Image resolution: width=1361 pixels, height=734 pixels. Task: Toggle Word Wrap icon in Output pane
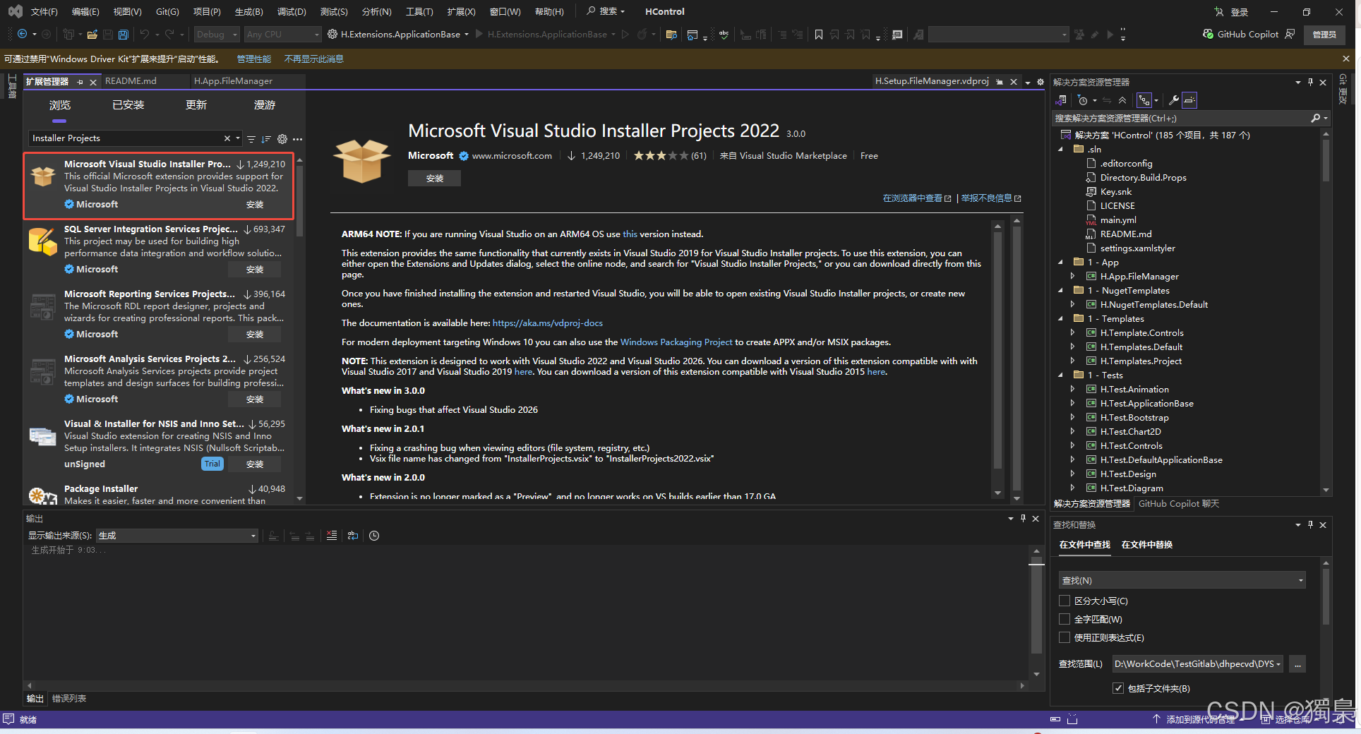pos(353,536)
